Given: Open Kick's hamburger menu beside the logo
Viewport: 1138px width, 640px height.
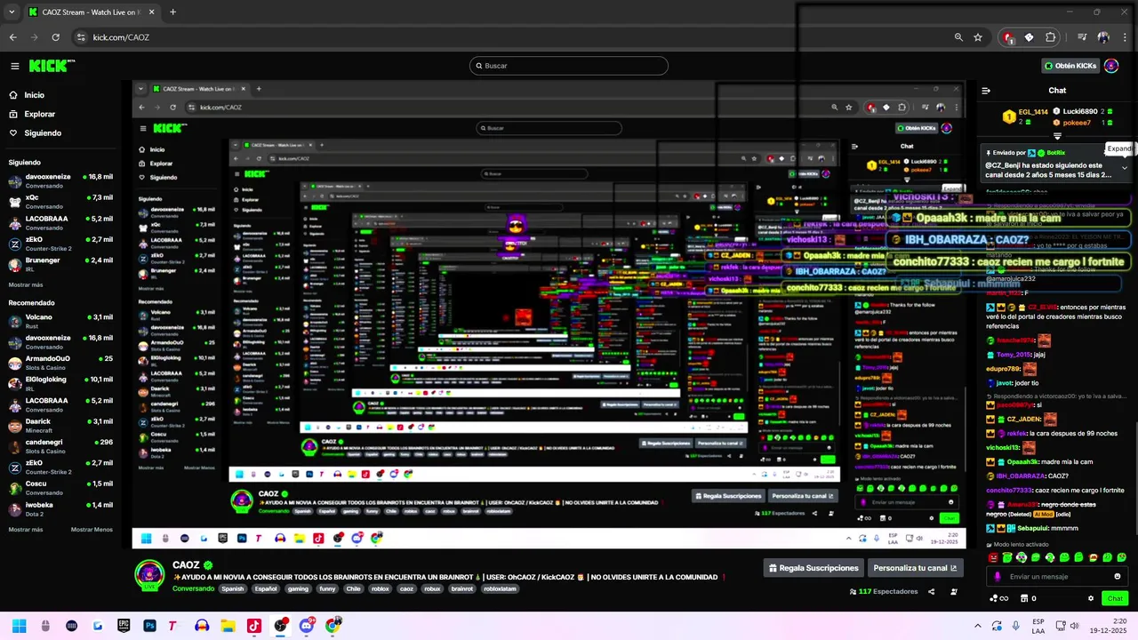Looking at the screenshot, I should [x=14, y=66].
